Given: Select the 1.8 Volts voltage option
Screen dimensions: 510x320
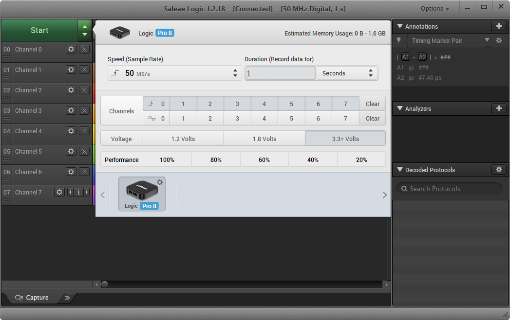Looking at the screenshot, I should coord(264,139).
